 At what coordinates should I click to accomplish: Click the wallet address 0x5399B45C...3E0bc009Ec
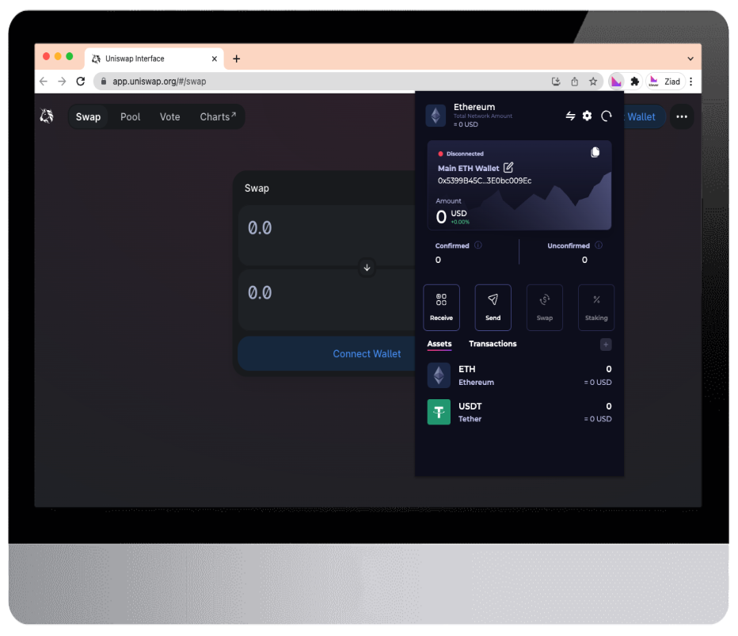pos(485,181)
